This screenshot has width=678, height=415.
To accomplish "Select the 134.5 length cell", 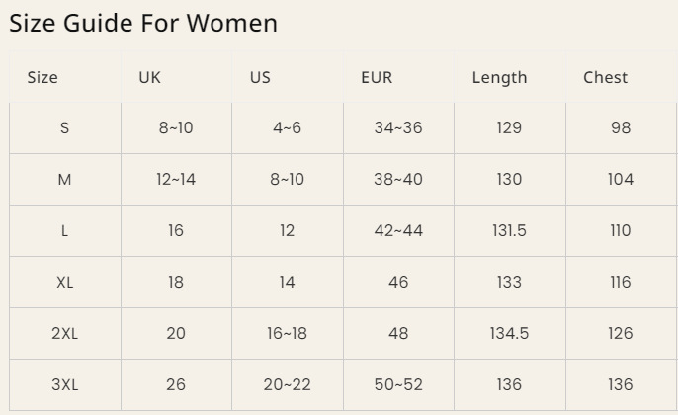I will tap(509, 334).
